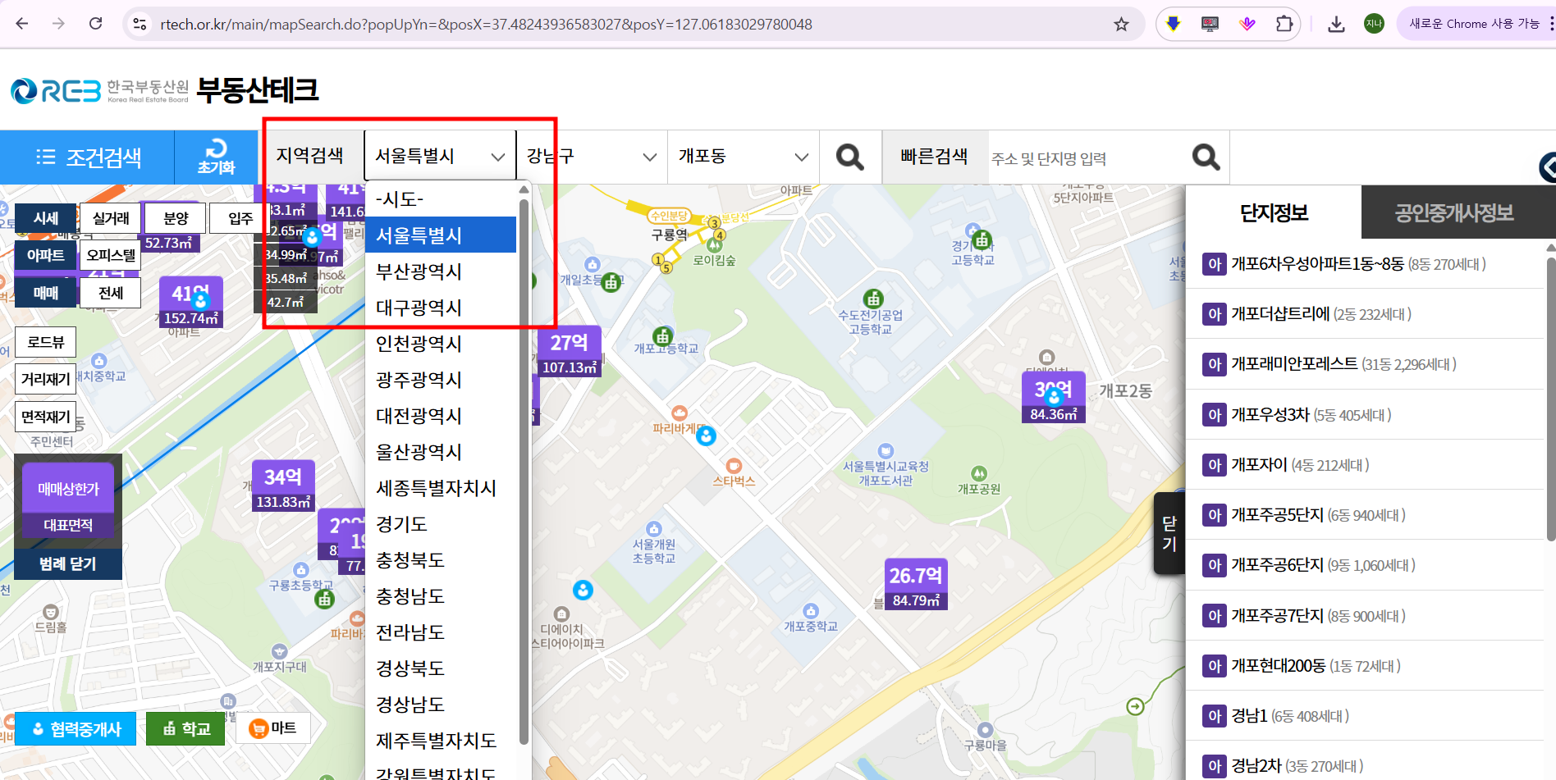Click the 개포고등학교 school marker
1556x780 pixels.
pos(662,335)
